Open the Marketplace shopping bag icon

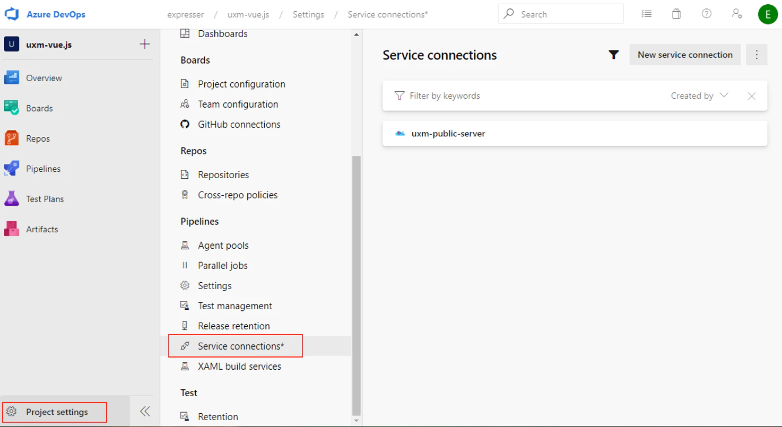676,14
